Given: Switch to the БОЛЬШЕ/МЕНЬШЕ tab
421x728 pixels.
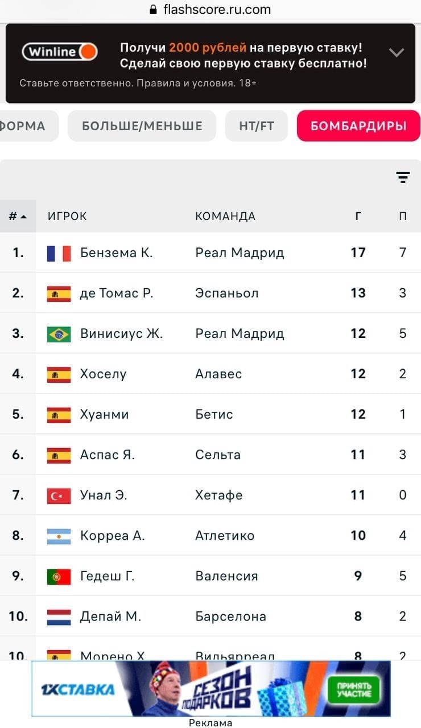Looking at the screenshot, I should coord(142,126).
